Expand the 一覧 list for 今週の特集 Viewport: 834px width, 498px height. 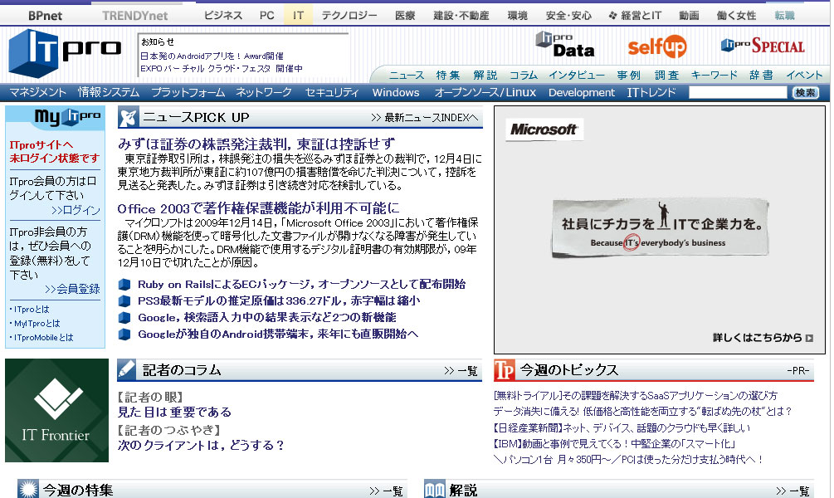click(386, 491)
